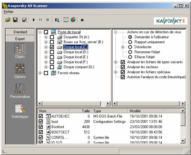Screen dimensions: 191x155
Task: Expand Analyser les fichiers de types suivants
Action: (115, 62)
